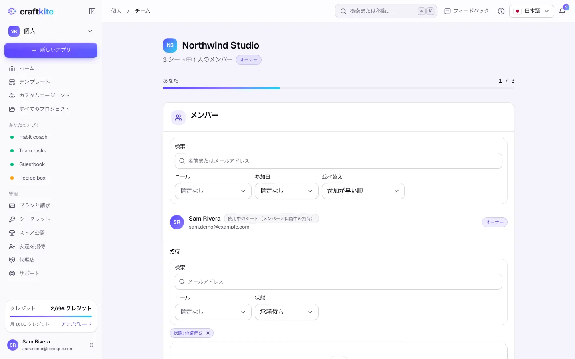This screenshot has width=575, height=359.
Task: Click the members people icon beside メンバー
Action: point(178,118)
